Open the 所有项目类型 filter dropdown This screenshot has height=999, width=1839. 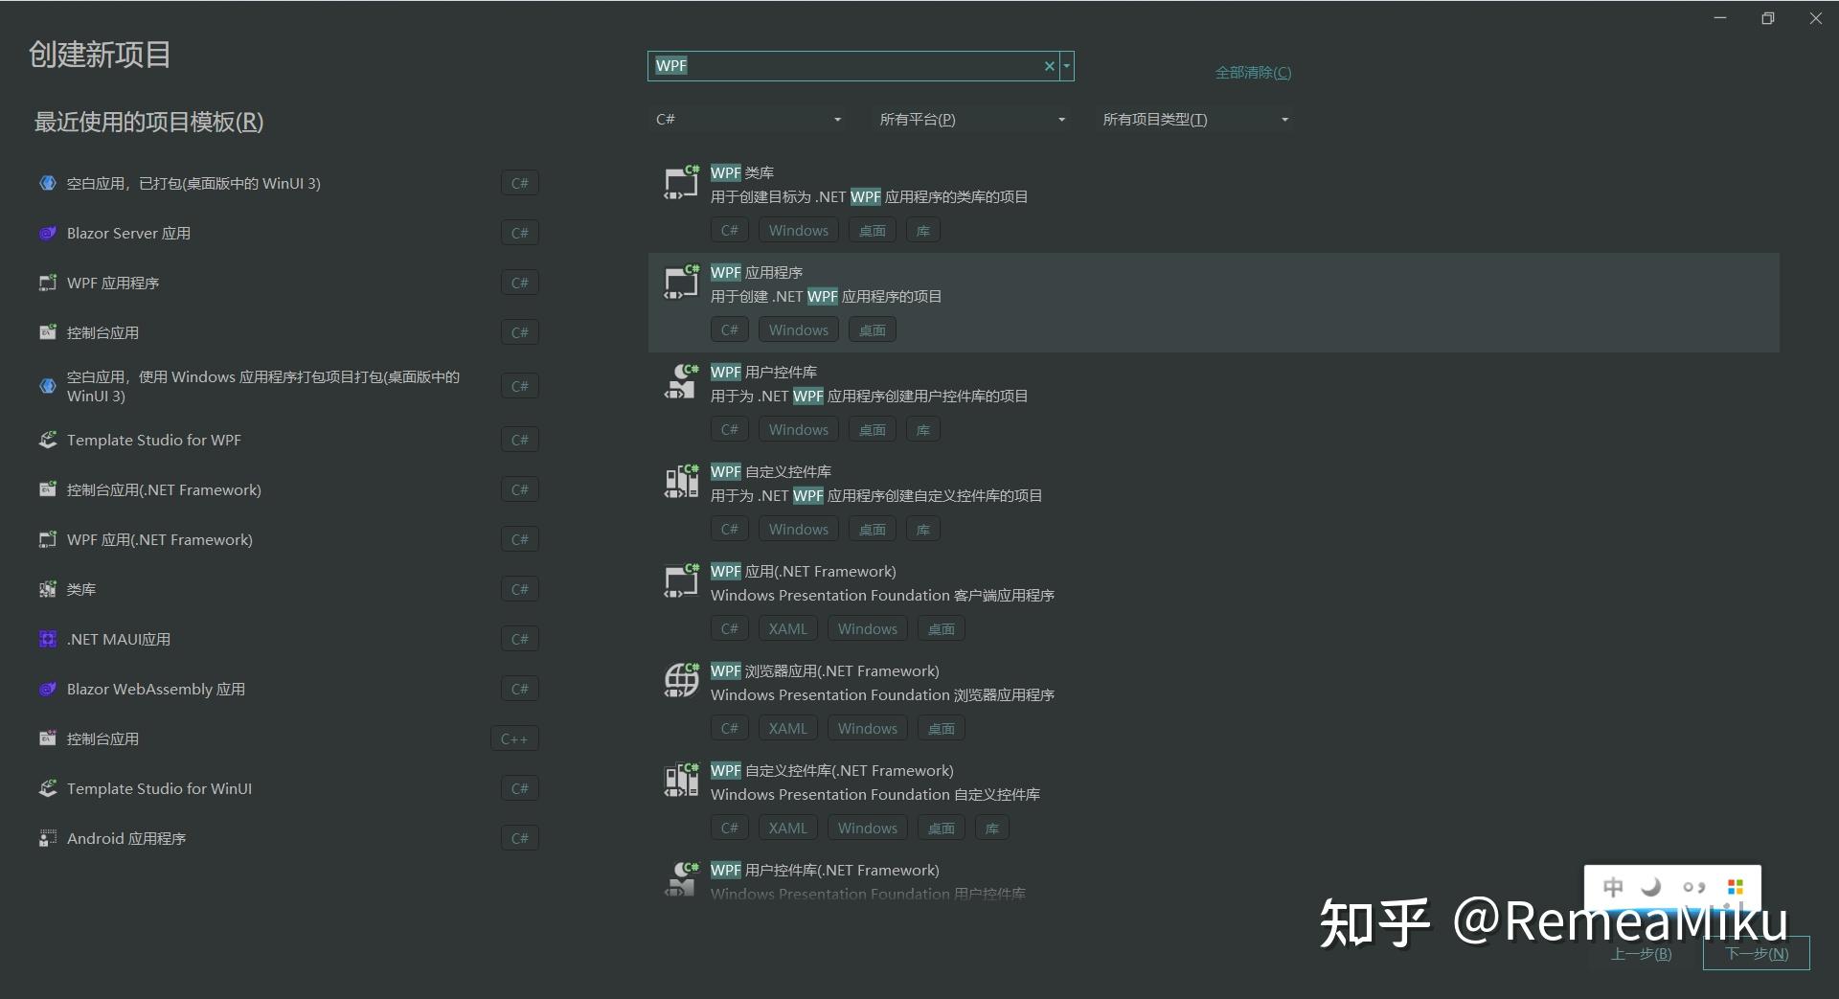(x=1195, y=120)
